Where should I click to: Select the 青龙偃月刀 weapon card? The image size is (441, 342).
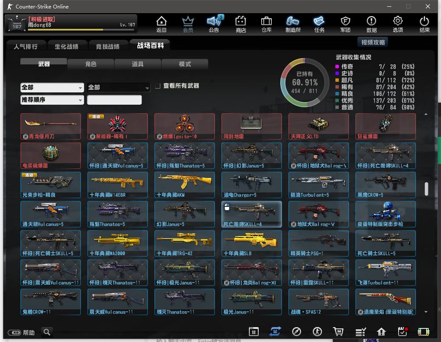click(50, 126)
